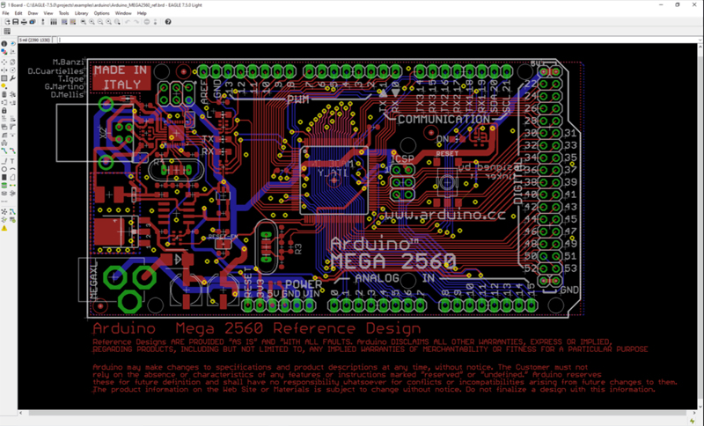Open the Library menu
Screen dimensions: 704x426
click(81, 13)
